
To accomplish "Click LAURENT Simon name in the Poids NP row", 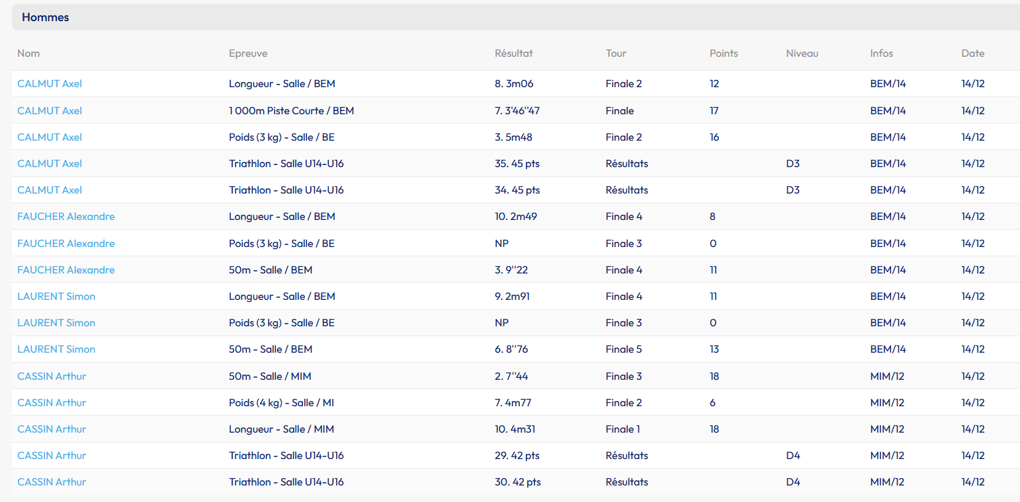I will (56, 323).
